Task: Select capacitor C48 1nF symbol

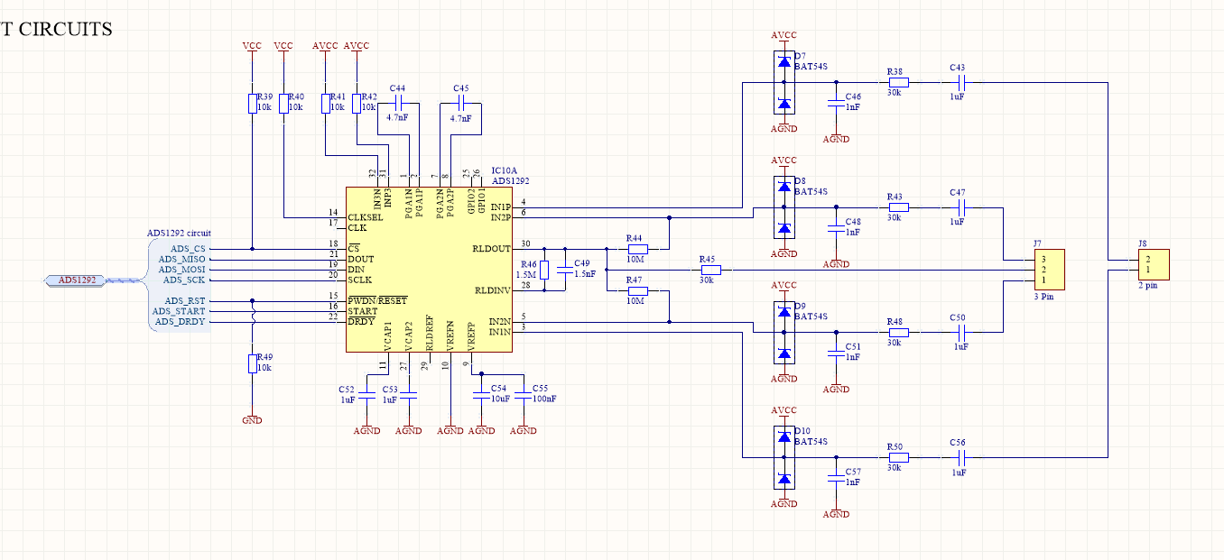Action: 836,228
